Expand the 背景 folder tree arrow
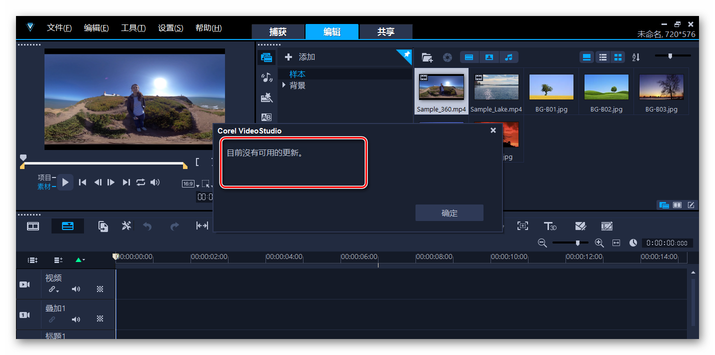 pyautogui.click(x=284, y=85)
